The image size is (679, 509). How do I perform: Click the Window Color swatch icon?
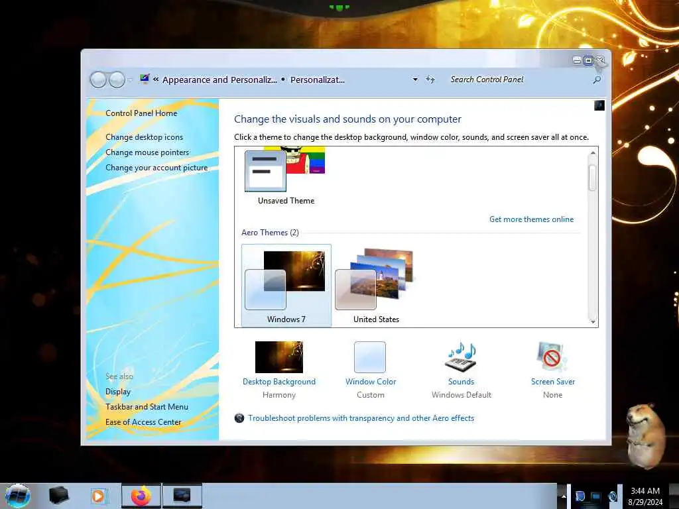(x=370, y=357)
